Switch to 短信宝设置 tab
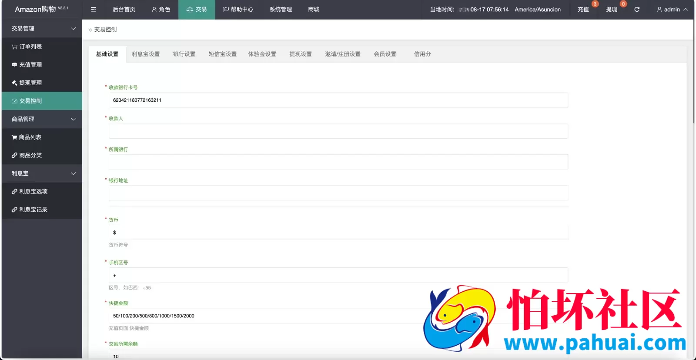The height and width of the screenshot is (360, 696). pyautogui.click(x=222, y=54)
